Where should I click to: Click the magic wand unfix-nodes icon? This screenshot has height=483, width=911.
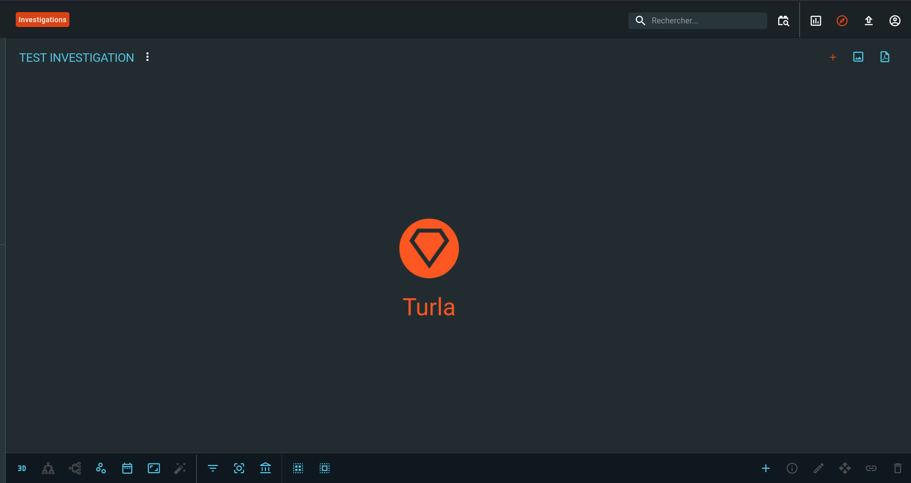180,468
